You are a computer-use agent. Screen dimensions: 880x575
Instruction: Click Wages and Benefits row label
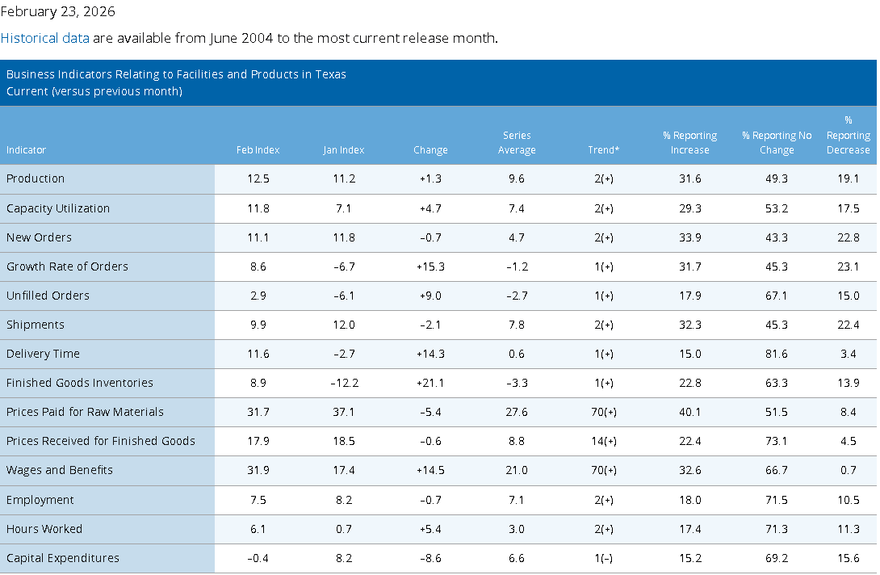coord(60,470)
